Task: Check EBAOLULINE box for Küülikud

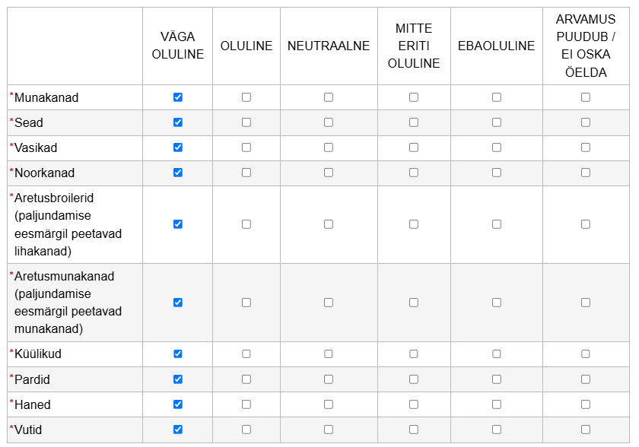Action: [497, 354]
